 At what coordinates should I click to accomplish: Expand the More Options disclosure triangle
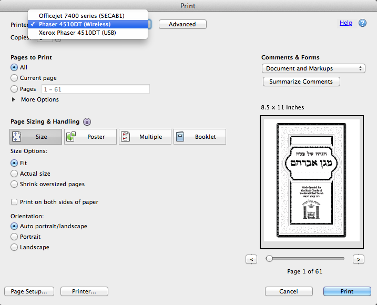(14, 99)
